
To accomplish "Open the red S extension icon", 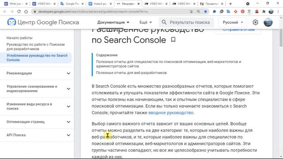I will 256,11.
